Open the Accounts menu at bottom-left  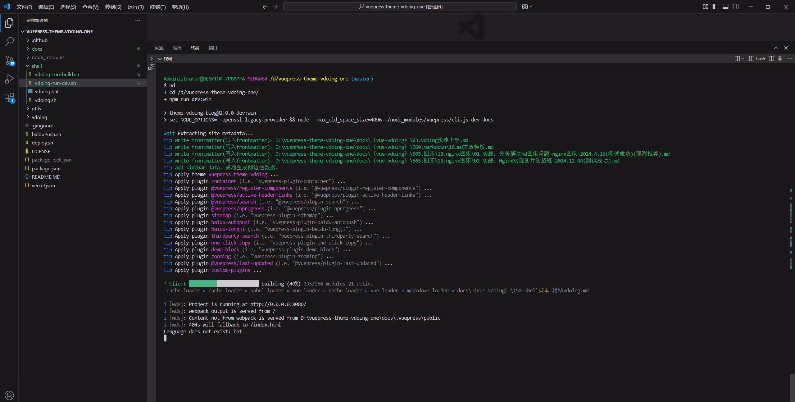(9, 395)
